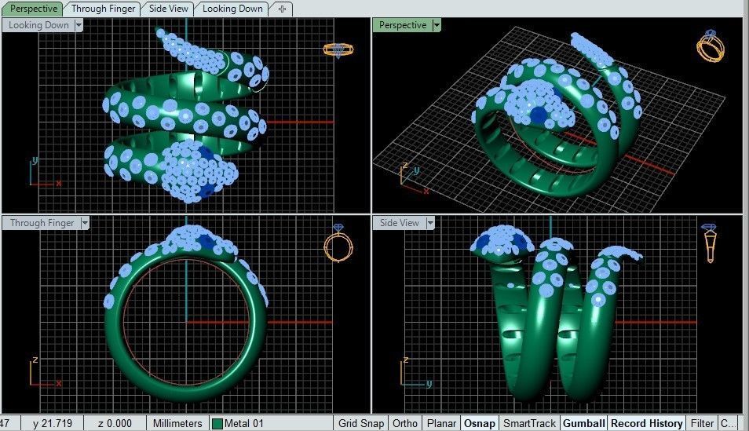Click the z-x axis indicator in Through Finger viewport
The height and width of the screenshot is (431, 749).
(x=46, y=372)
